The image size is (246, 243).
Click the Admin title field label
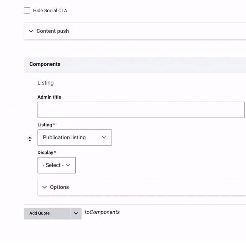click(x=49, y=97)
